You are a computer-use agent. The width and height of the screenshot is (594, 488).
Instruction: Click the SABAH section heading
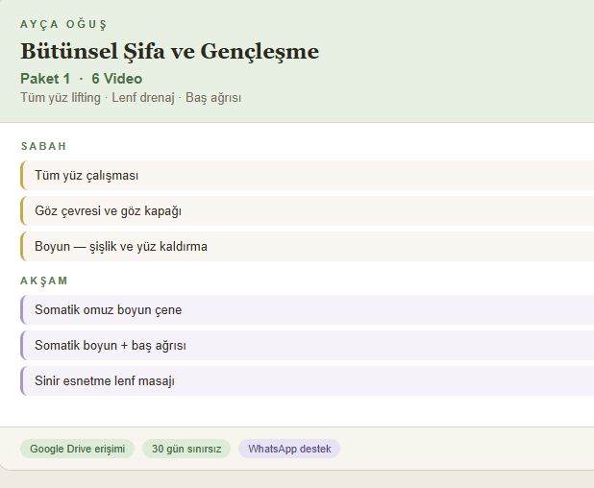click(x=43, y=146)
